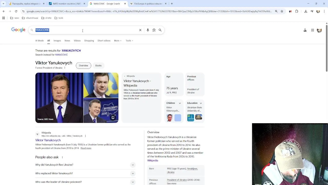Open Wikipedia link under Overview text
This screenshot has height=185, width=328.
point(153,161)
